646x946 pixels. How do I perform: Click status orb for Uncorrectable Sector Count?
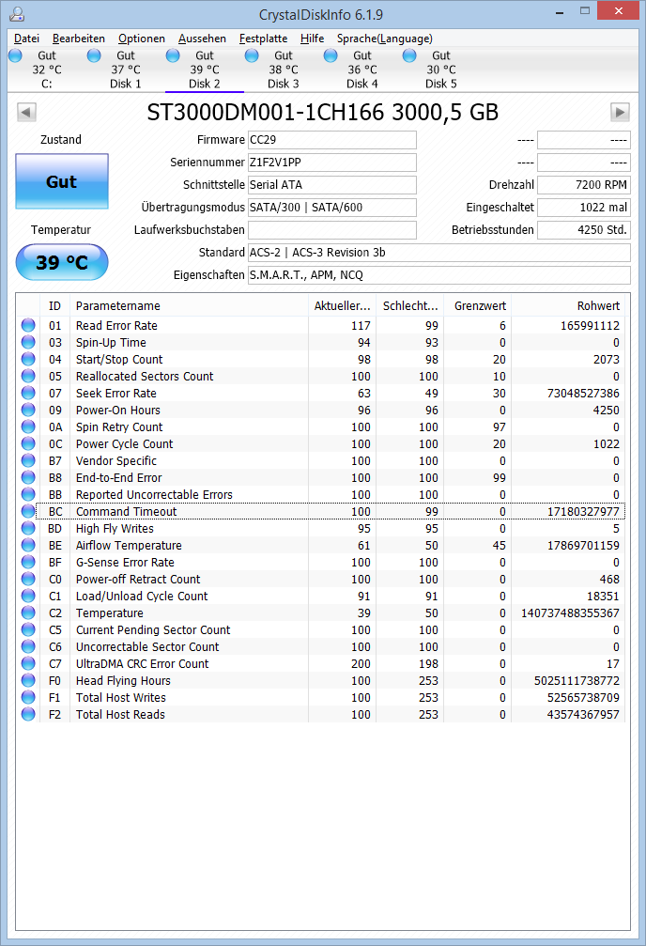[28, 646]
